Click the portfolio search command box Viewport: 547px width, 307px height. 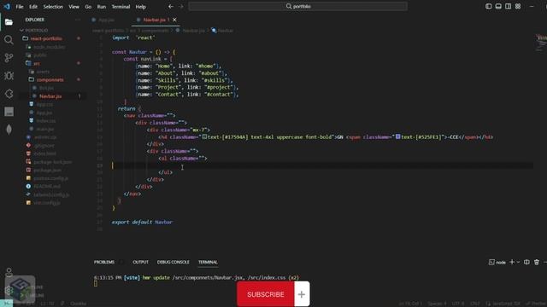tap(298, 6)
